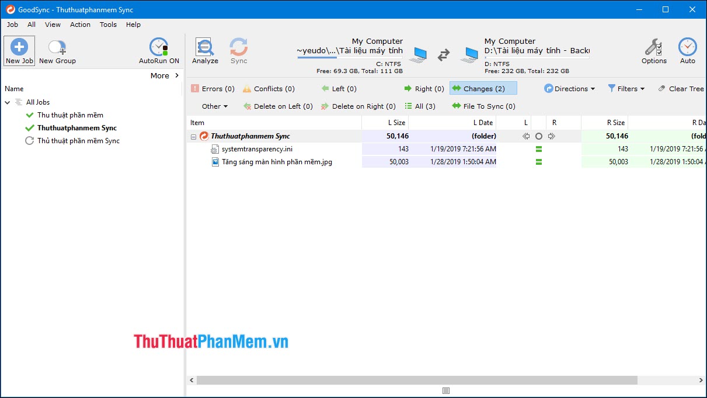Click the Clear Tree button
Image resolution: width=707 pixels, height=398 pixels.
pyautogui.click(x=681, y=88)
